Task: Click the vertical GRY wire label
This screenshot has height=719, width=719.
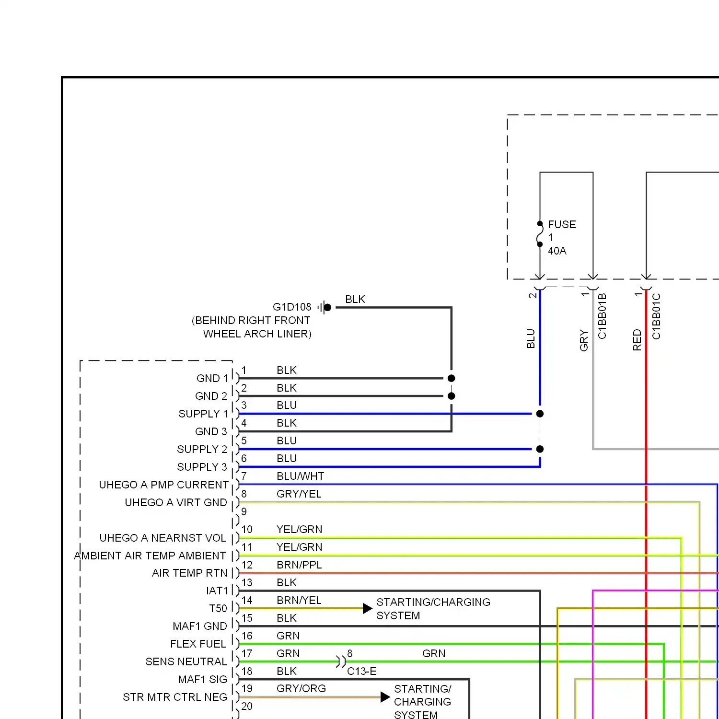Action: point(584,340)
